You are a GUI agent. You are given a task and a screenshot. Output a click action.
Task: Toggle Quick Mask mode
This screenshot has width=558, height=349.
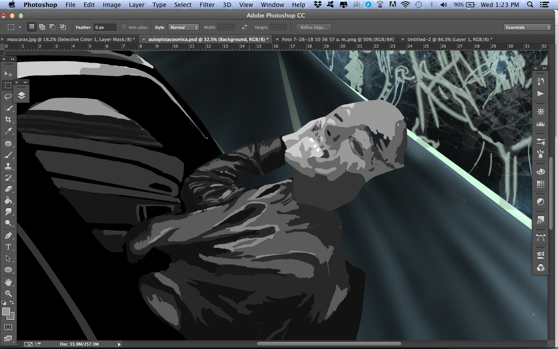(x=8, y=327)
